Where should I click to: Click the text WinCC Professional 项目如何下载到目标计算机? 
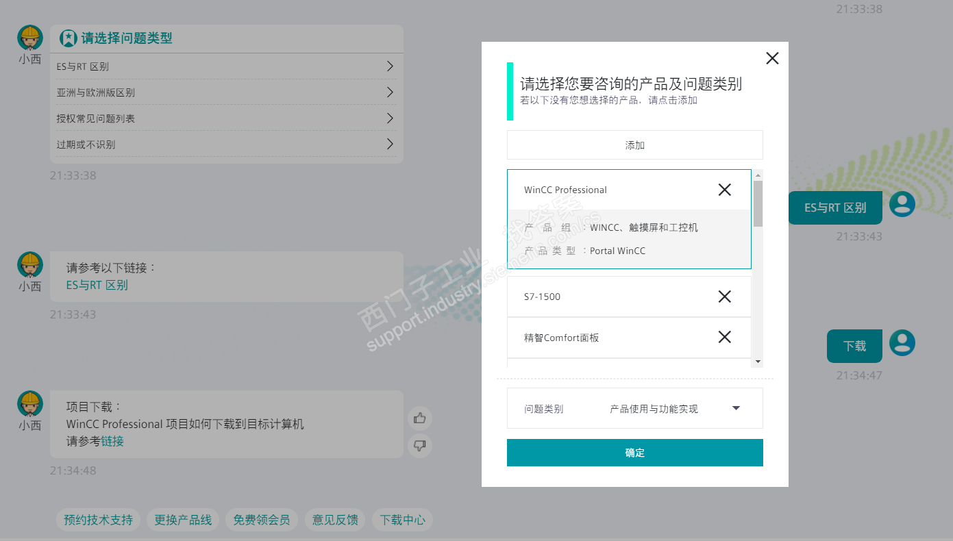(185, 425)
